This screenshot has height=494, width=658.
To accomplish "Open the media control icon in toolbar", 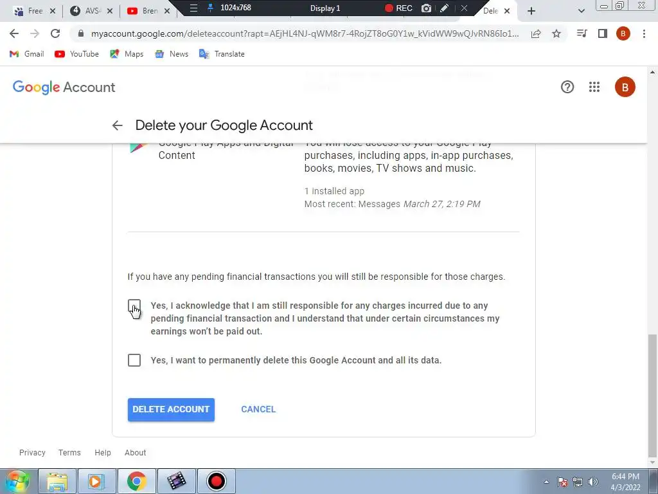I will coord(582,33).
